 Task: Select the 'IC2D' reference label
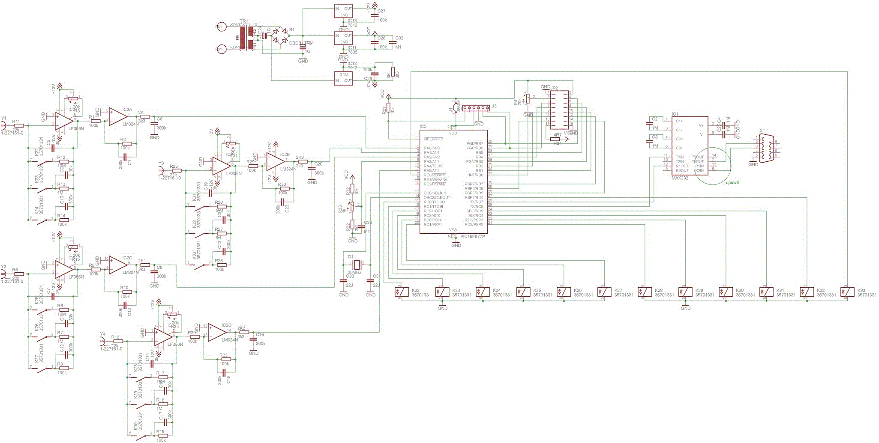point(227,325)
